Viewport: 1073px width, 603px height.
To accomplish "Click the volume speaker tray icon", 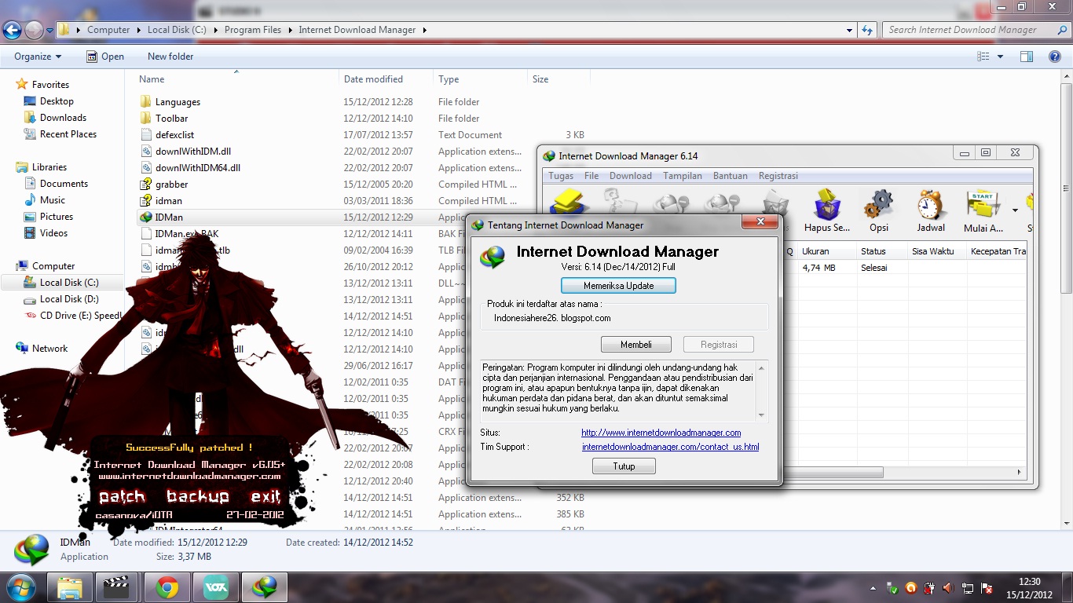I will 949,588.
